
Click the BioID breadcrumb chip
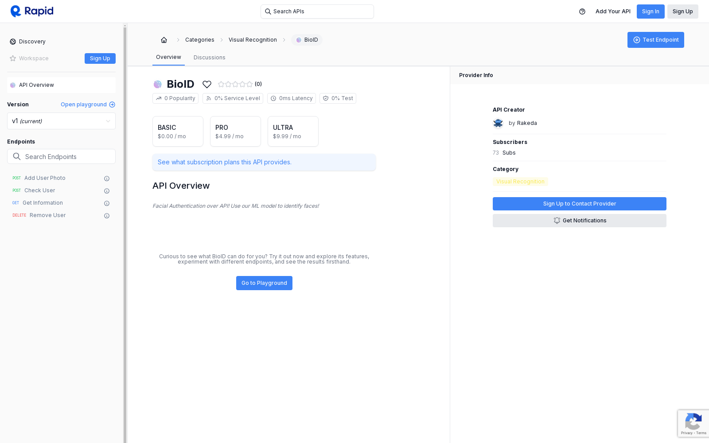[x=307, y=40]
